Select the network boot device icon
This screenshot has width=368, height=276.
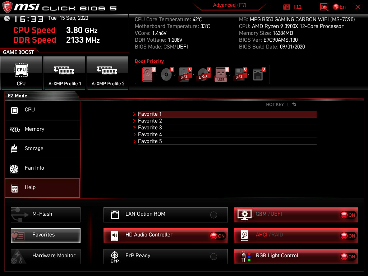coord(259,74)
